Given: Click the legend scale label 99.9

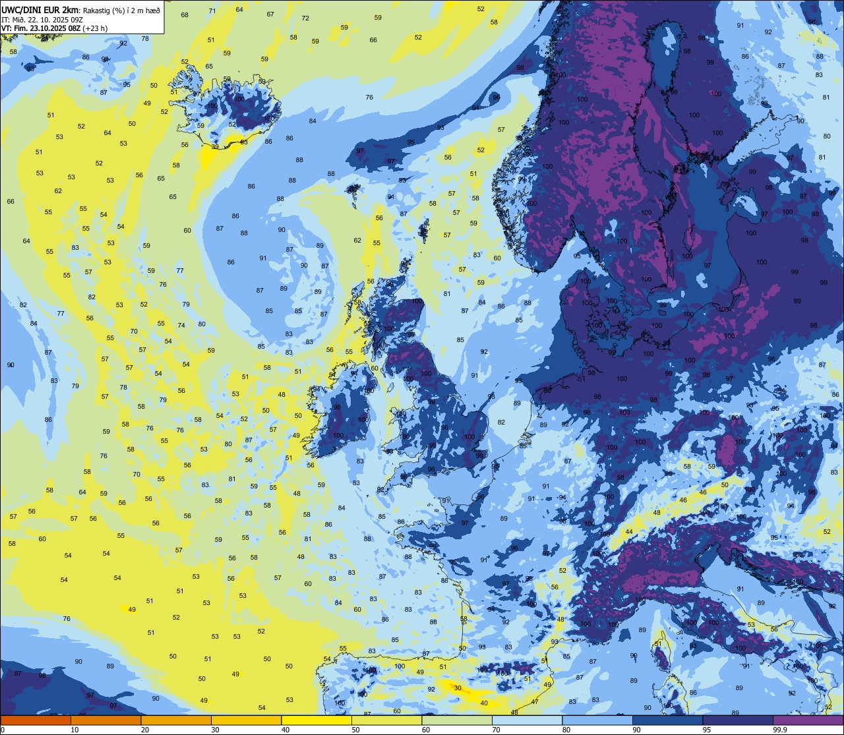Looking at the screenshot, I should 780,730.
